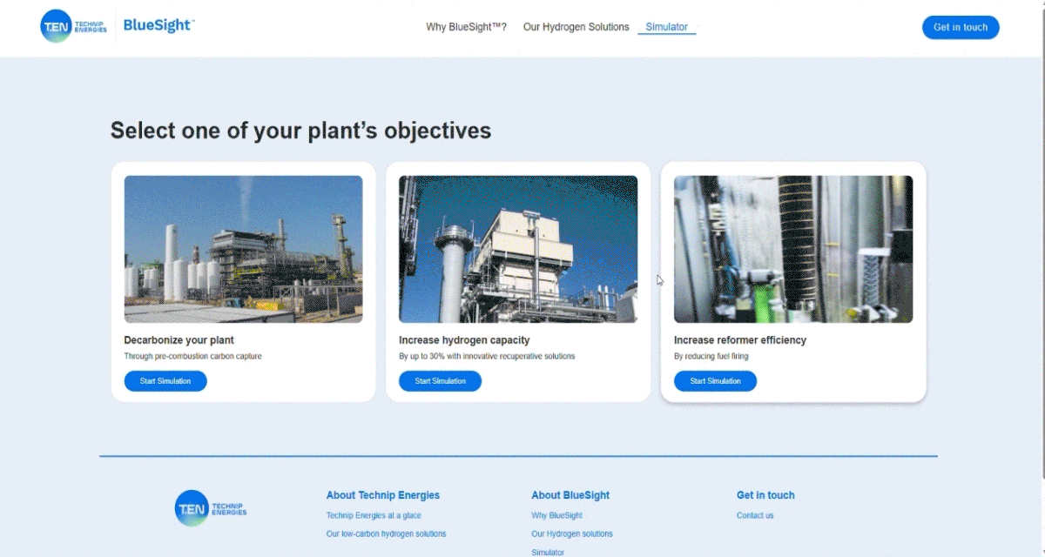Start Simulation for Decarbonize your plant
The width and height of the screenshot is (1045, 557).
165,381
